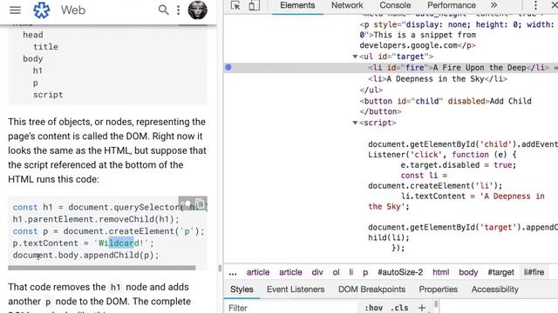Open the Accessibility pane tab
The width and height of the screenshot is (558, 313).
click(x=494, y=290)
